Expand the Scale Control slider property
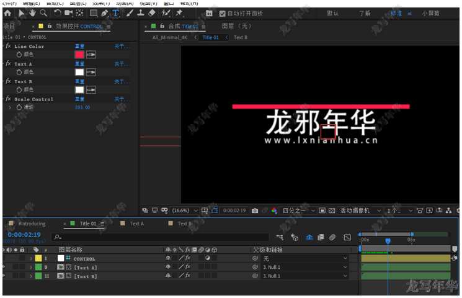462x298 pixels. tap(10, 107)
